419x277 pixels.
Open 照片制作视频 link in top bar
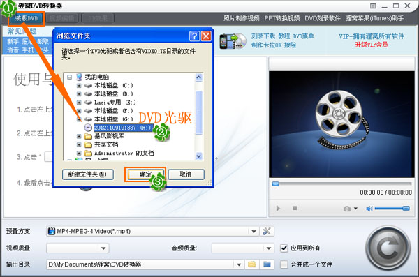tap(242, 18)
